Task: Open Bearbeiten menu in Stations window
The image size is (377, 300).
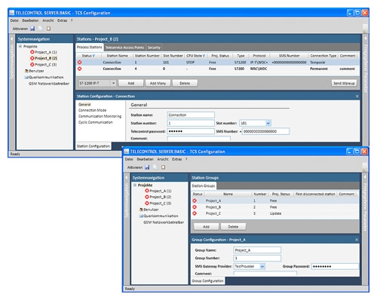Action: coord(30,20)
